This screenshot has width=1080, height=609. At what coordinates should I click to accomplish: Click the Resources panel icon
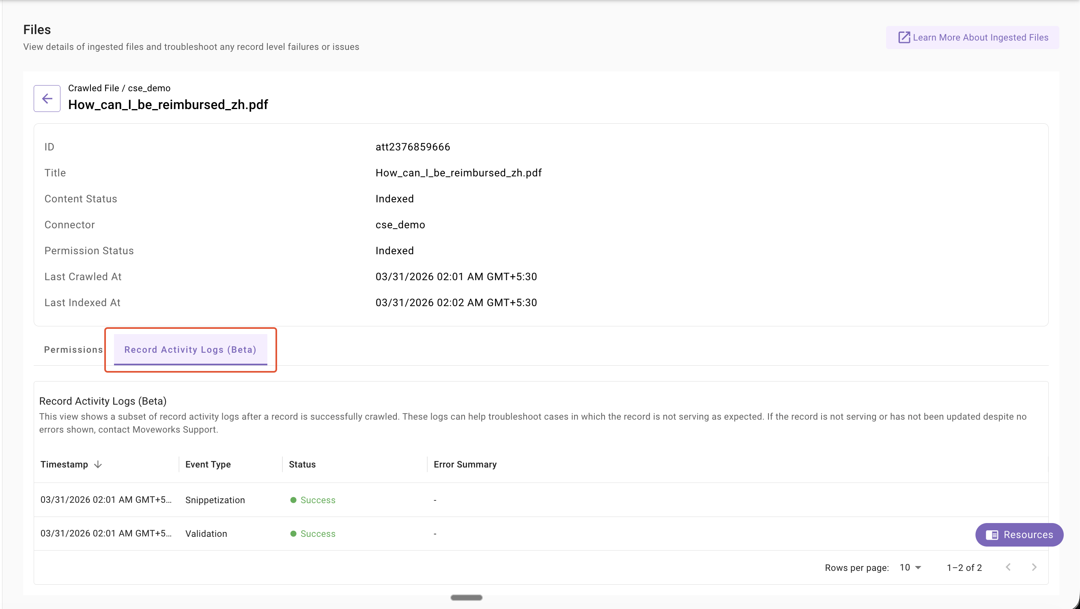tap(992, 535)
